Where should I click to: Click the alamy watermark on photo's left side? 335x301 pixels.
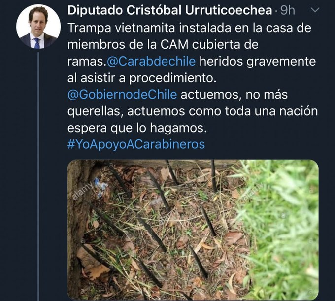pyautogui.click(x=83, y=190)
